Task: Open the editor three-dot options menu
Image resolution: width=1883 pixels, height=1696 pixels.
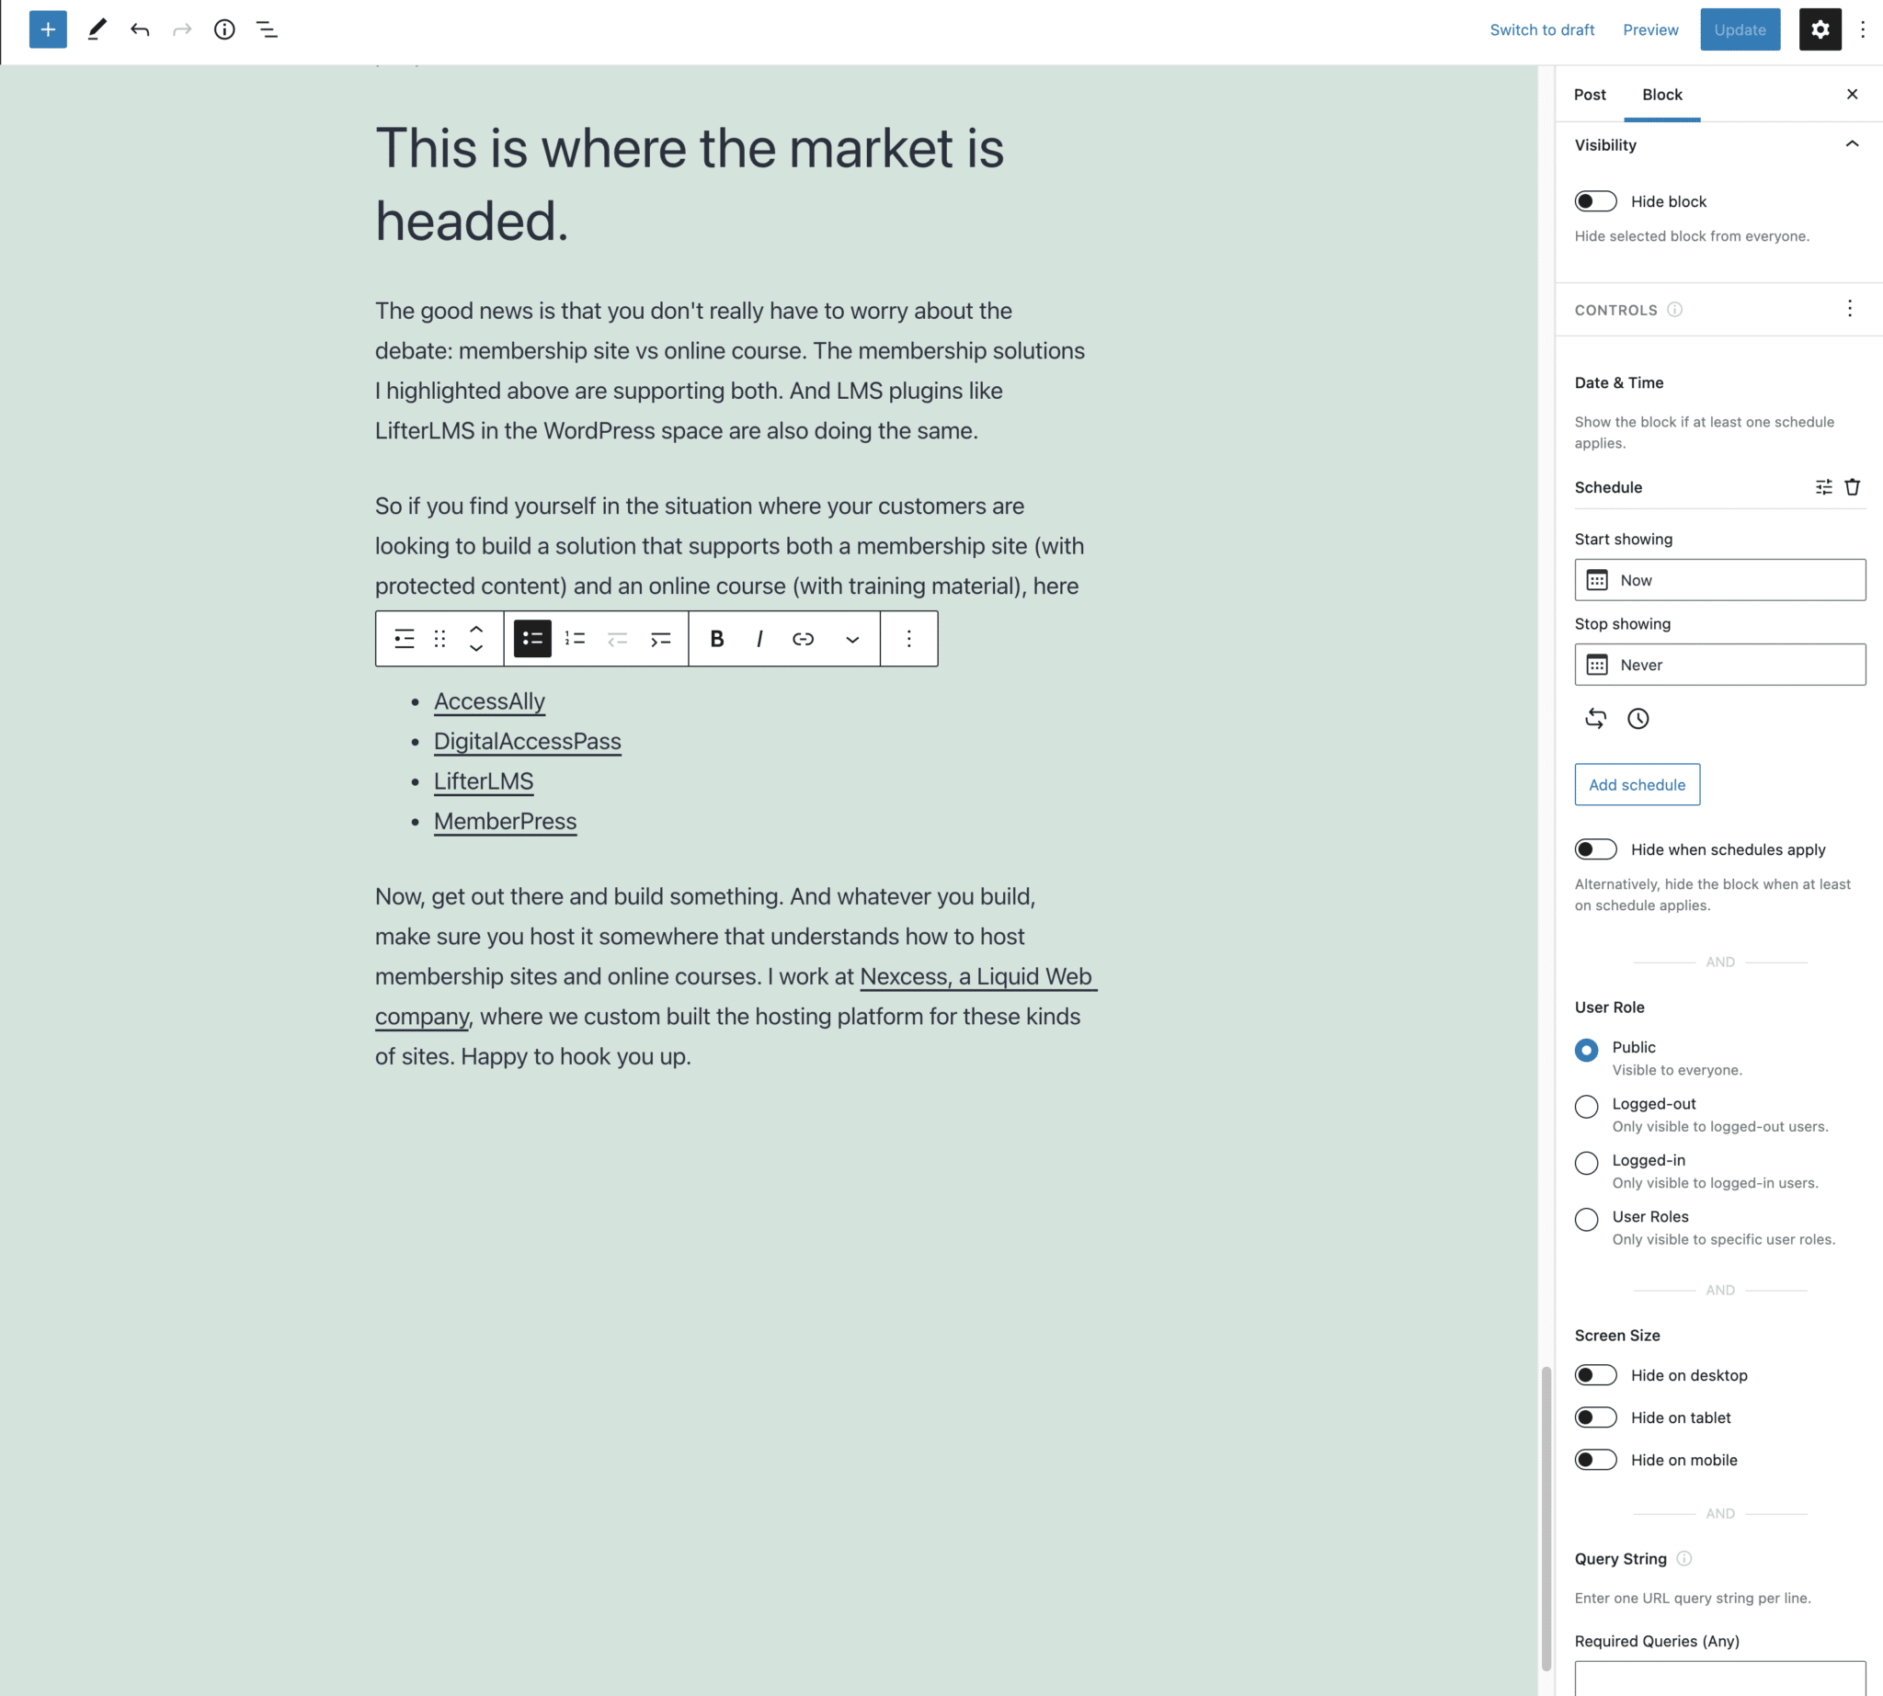Action: click(x=1863, y=29)
